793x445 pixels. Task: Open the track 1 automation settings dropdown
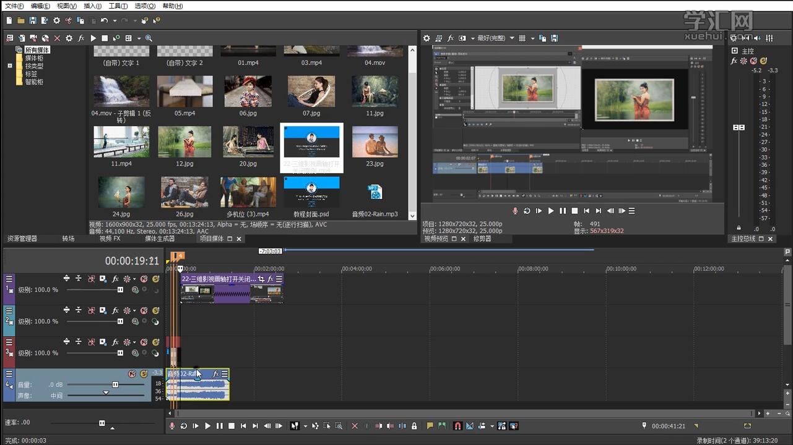click(x=134, y=279)
